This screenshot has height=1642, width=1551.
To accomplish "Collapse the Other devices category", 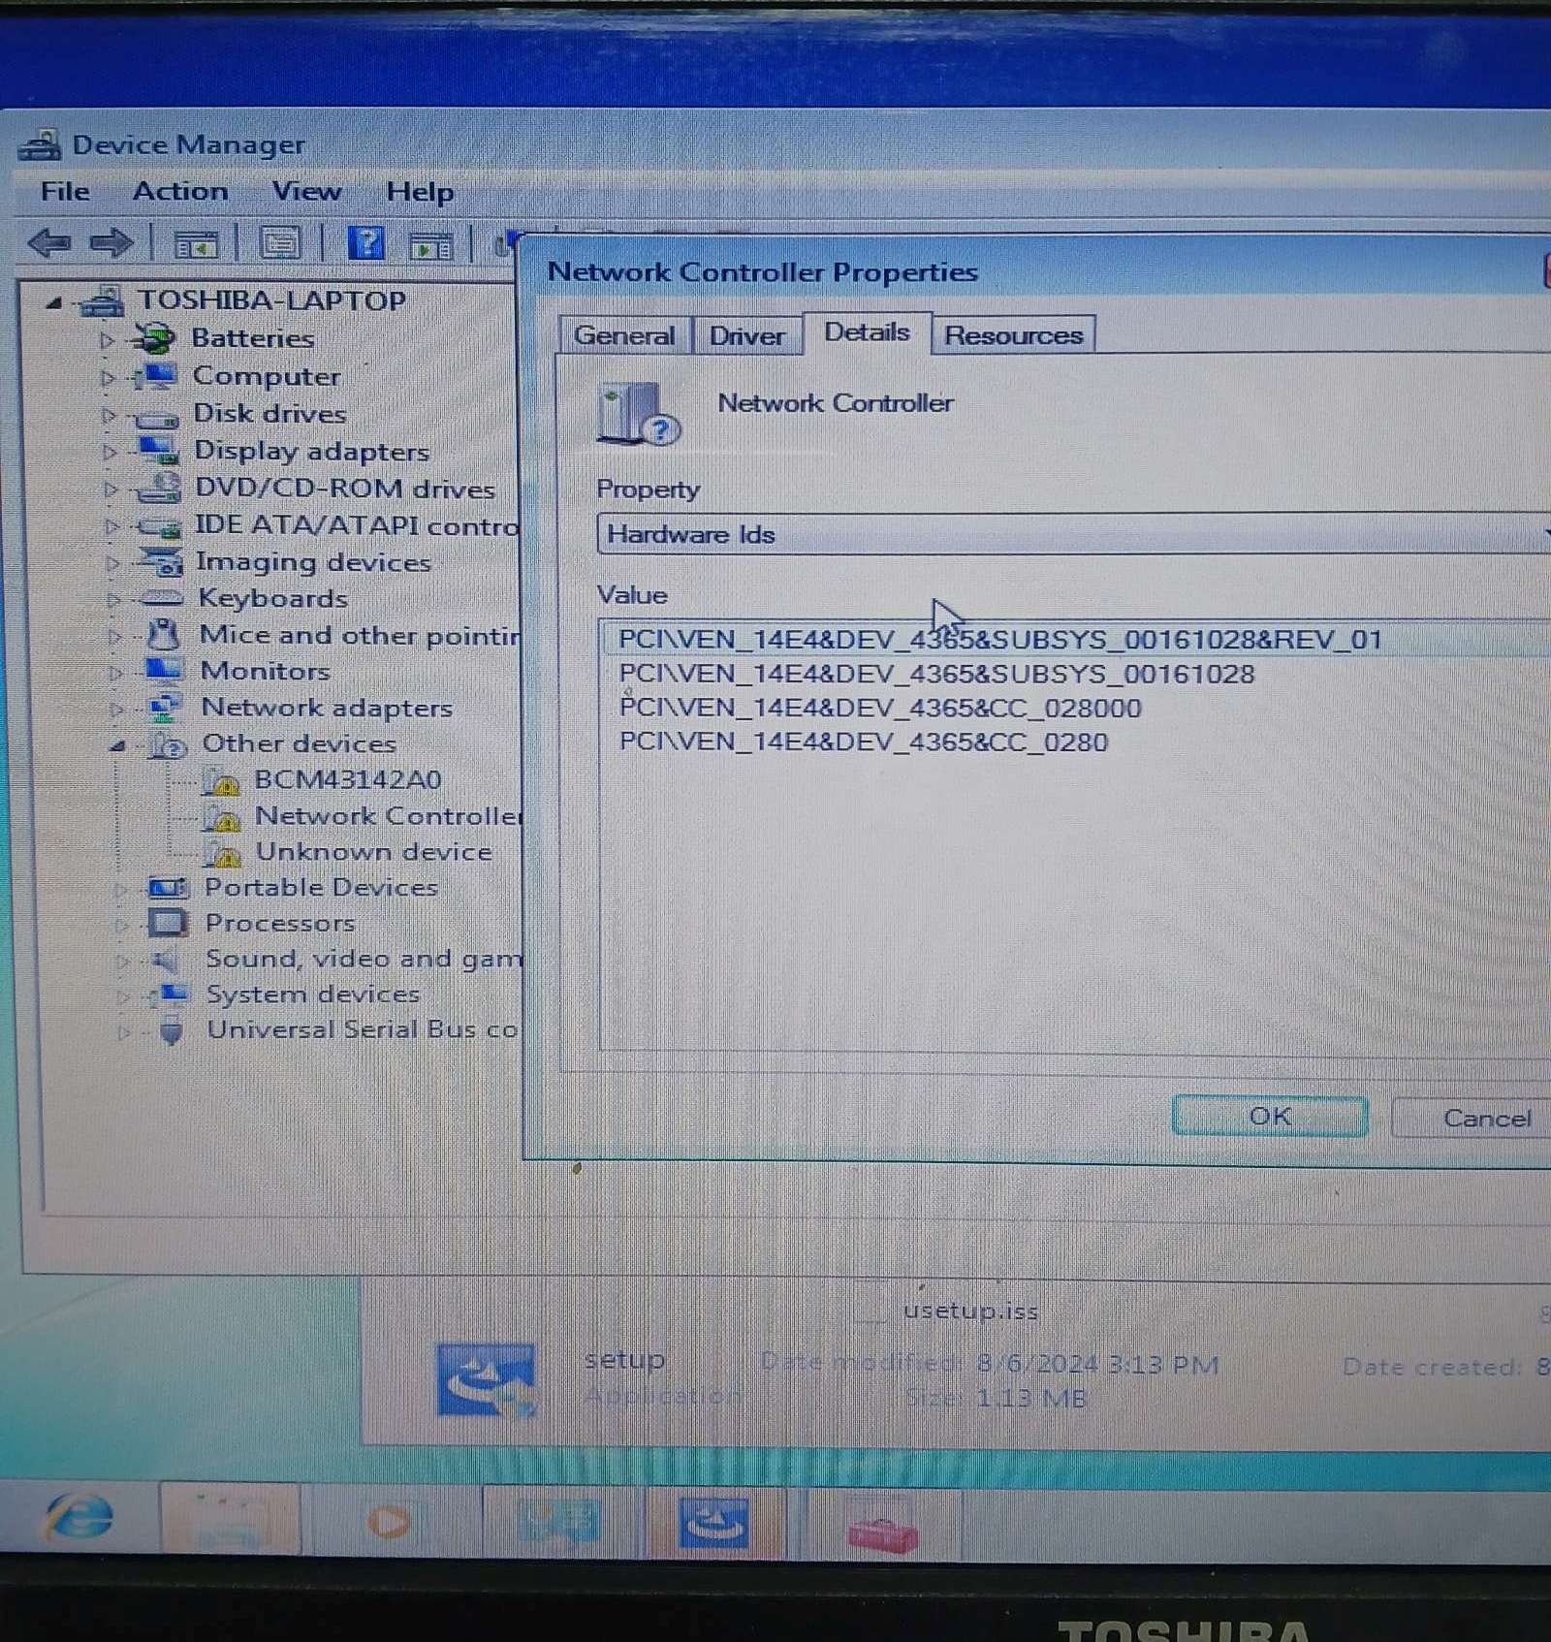I will [x=117, y=745].
